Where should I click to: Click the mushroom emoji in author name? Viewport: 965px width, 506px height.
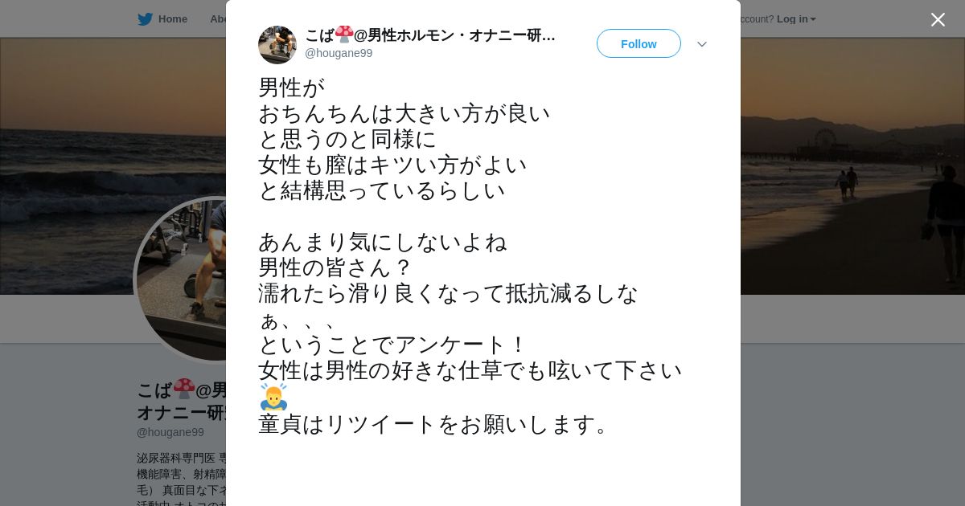pos(344,34)
